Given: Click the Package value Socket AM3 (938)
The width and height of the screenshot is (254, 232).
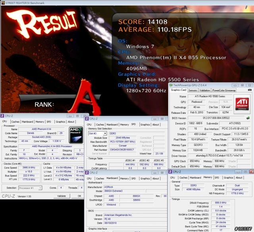Looking at the screenshot, I should pos(41,137).
